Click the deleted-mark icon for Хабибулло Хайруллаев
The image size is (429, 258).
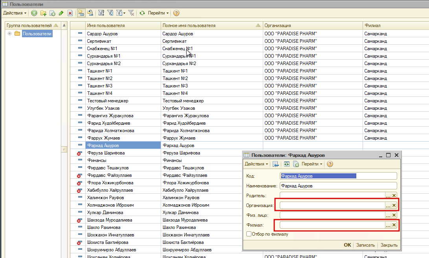point(79,190)
